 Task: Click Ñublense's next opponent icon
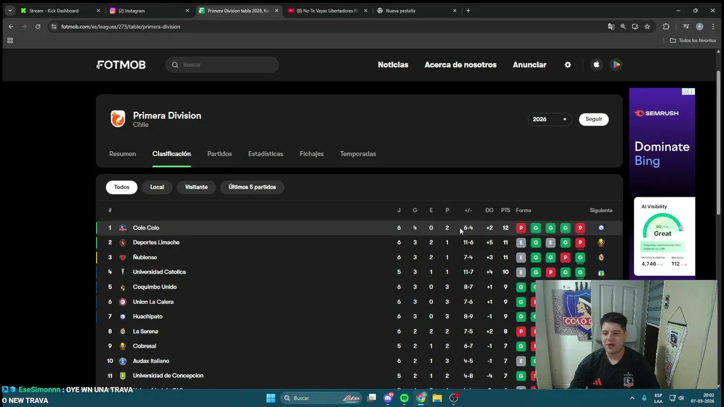[x=601, y=257]
